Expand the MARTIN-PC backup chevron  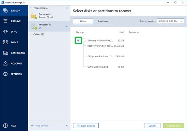tap(67, 26)
